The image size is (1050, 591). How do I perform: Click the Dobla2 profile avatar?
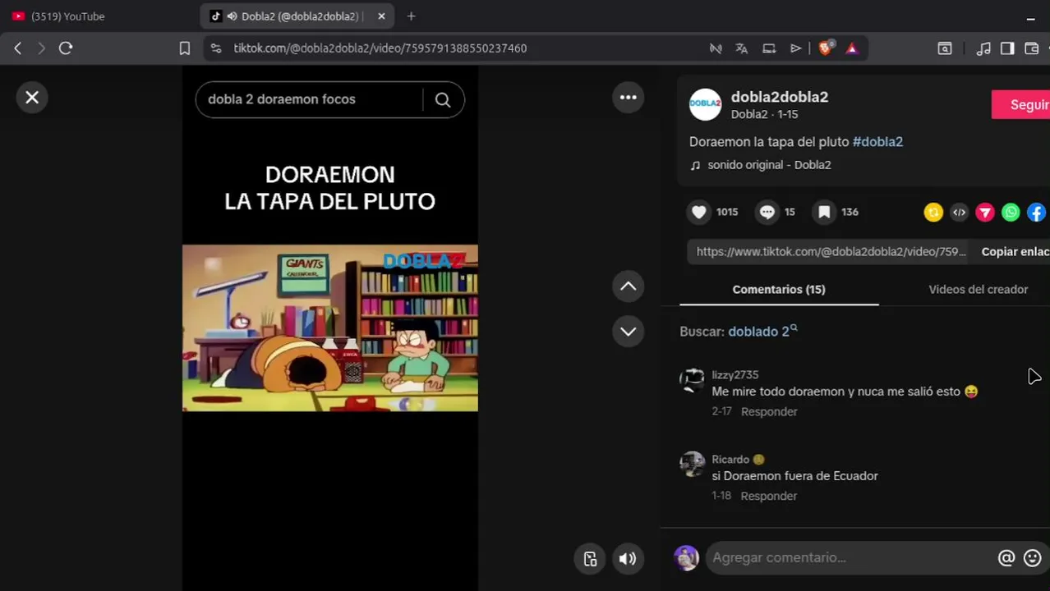(x=705, y=104)
